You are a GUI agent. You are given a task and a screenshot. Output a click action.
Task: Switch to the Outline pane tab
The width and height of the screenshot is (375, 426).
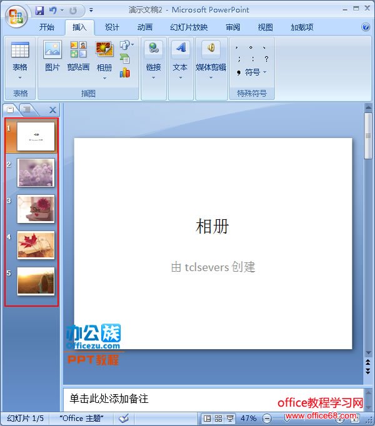[27, 110]
